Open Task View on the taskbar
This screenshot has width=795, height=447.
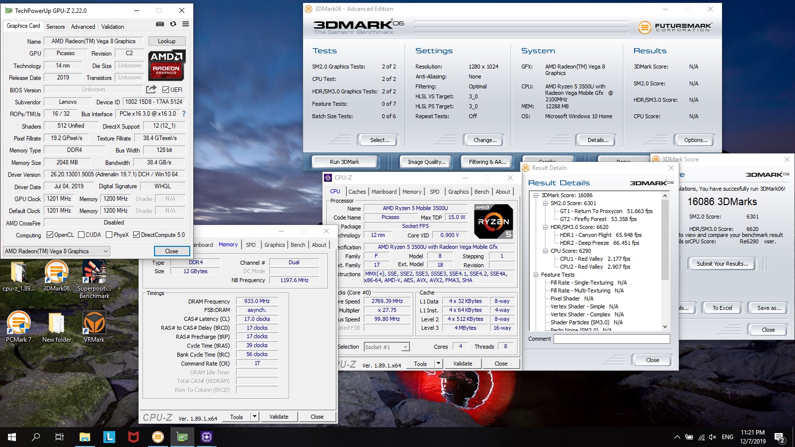click(x=60, y=437)
